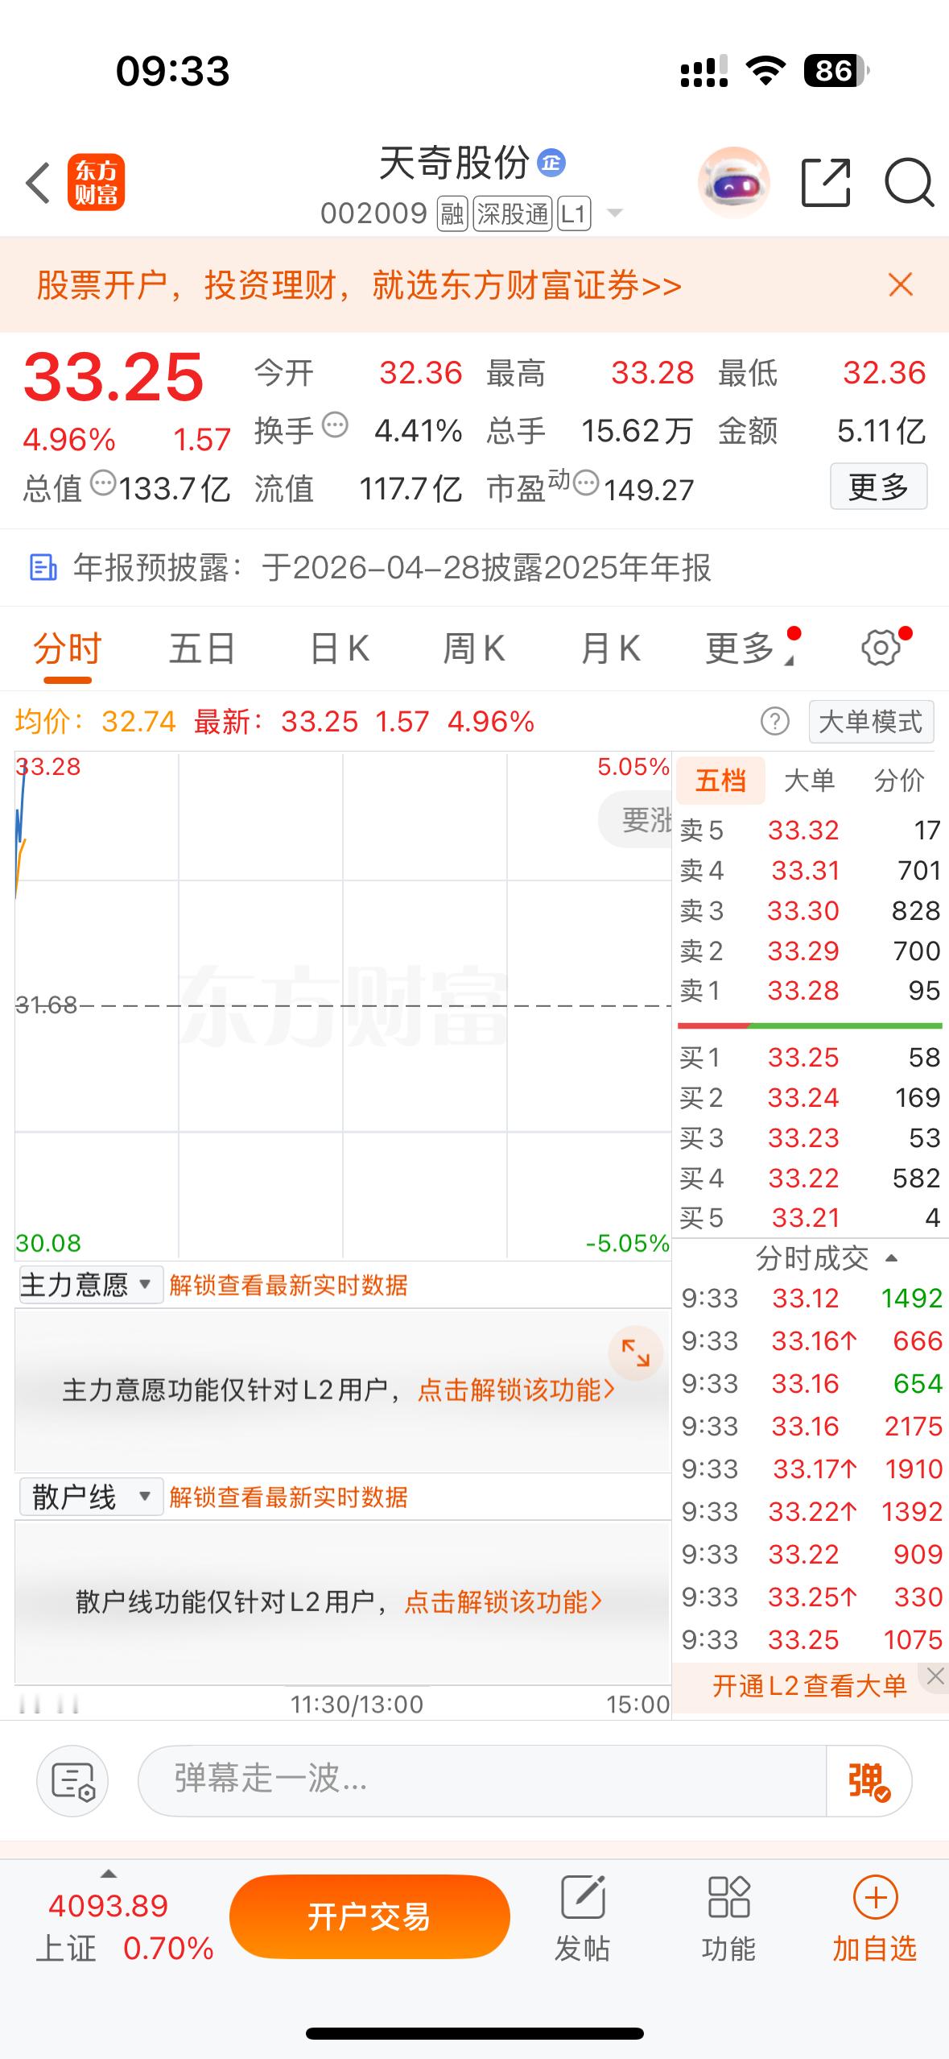
Task: Switch to 周K chart tab
Action: click(x=474, y=648)
